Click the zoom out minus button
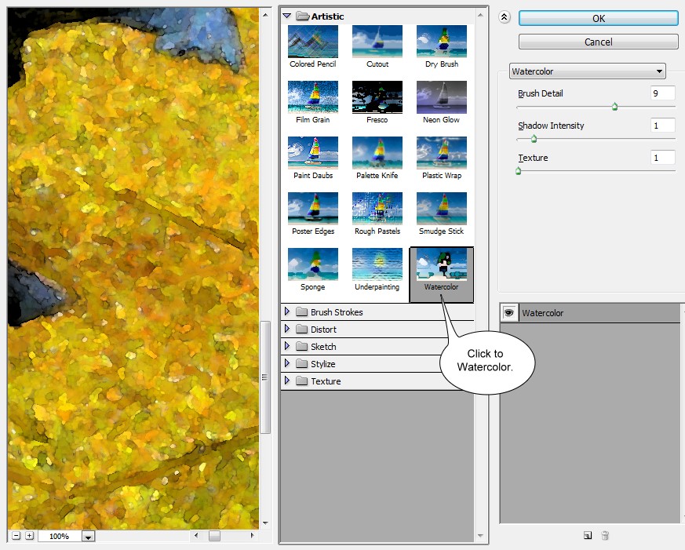This screenshot has height=550, width=685. pyautogui.click(x=16, y=536)
